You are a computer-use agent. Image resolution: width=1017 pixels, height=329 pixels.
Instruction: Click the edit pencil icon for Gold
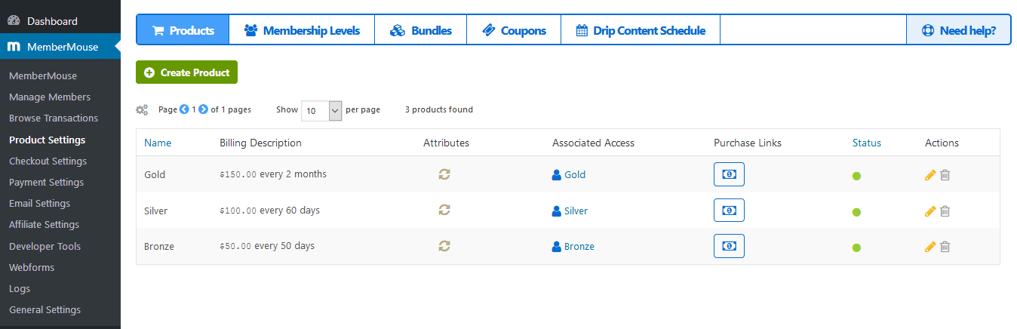click(x=929, y=175)
